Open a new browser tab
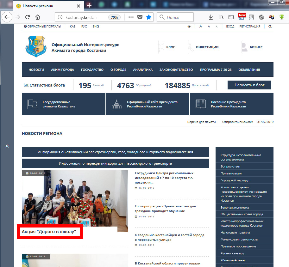This screenshot has height=267, width=289. coord(89,5)
